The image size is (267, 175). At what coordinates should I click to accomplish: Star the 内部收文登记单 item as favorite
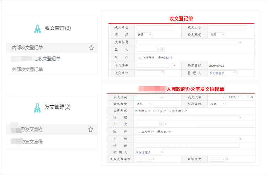coord(91,48)
